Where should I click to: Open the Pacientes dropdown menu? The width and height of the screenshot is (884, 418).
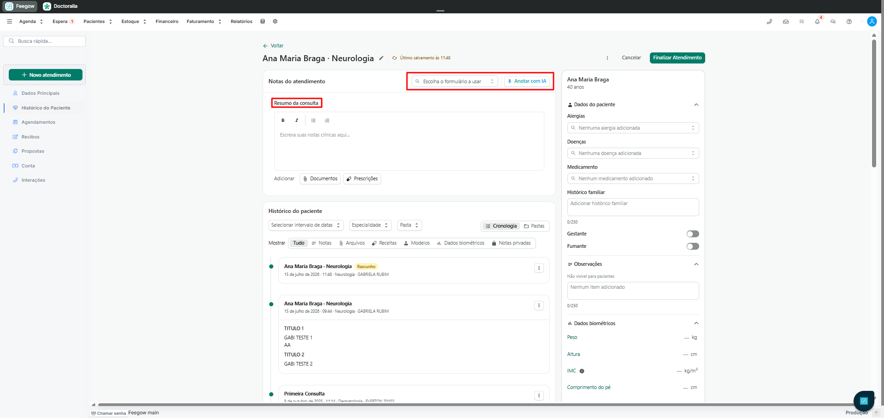[x=98, y=22]
